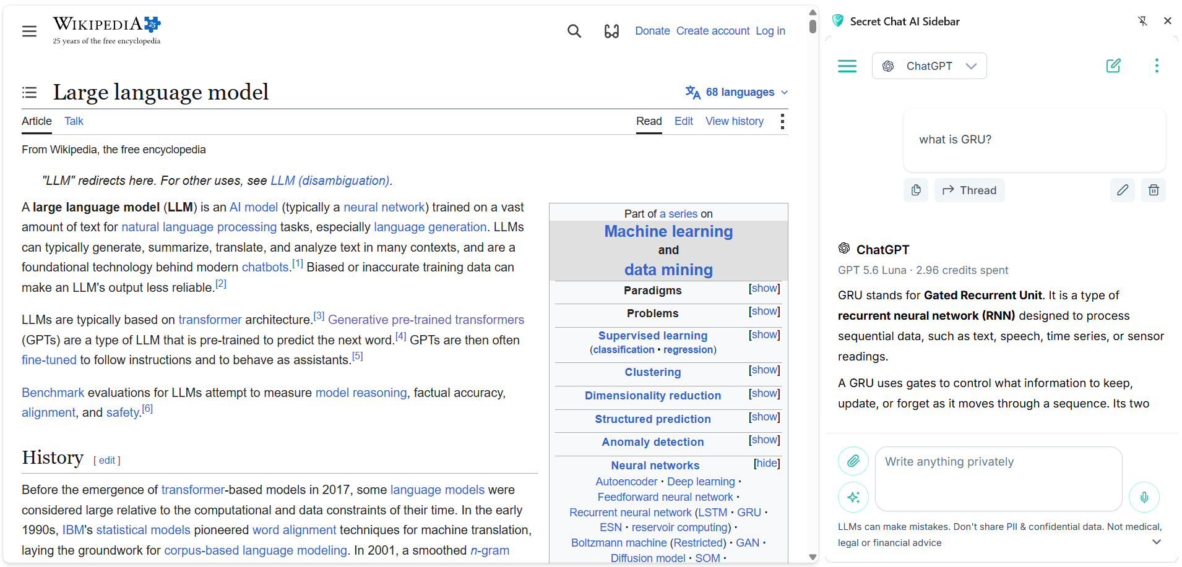Expand the 68 languages dropdown
The height and width of the screenshot is (567, 1182).
click(736, 92)
